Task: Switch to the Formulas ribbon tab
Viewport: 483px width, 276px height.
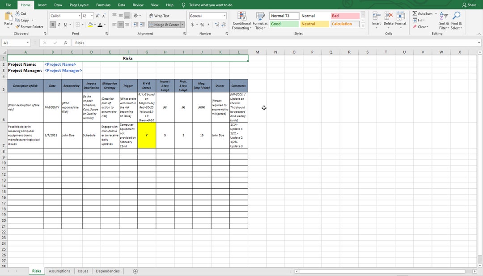Action: [x=103, y=5]
